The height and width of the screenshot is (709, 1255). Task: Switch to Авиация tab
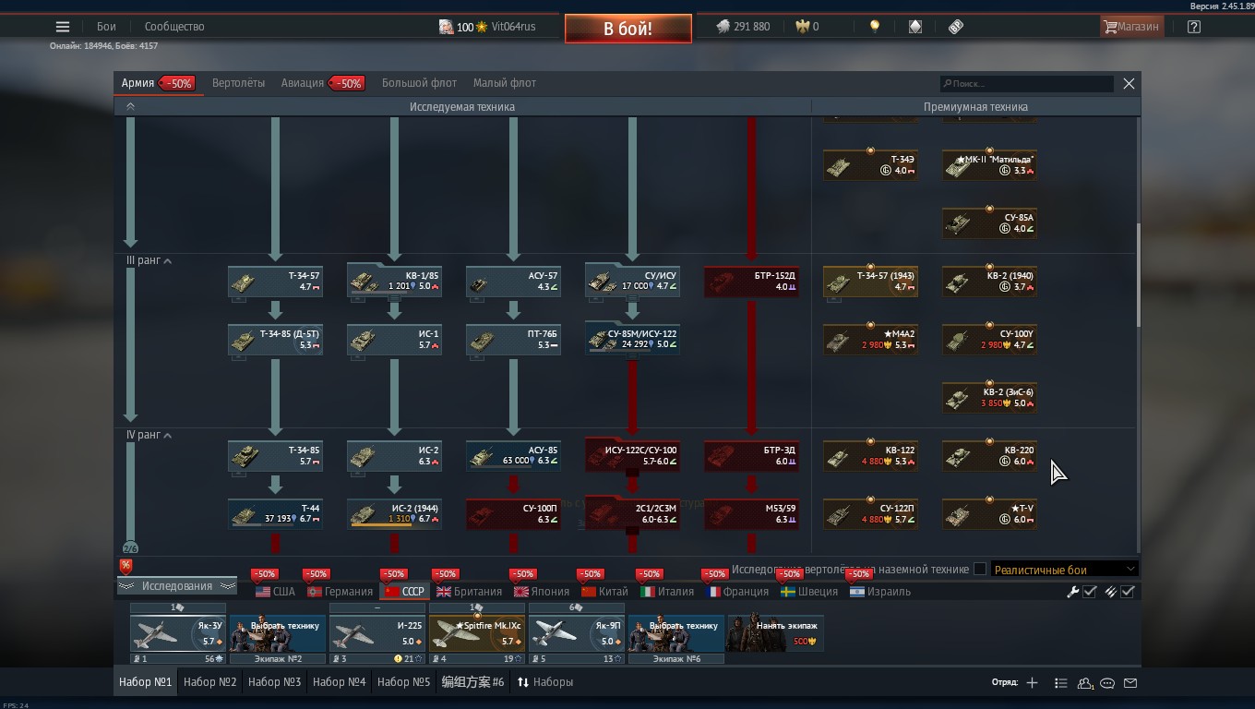pos(322,83)
